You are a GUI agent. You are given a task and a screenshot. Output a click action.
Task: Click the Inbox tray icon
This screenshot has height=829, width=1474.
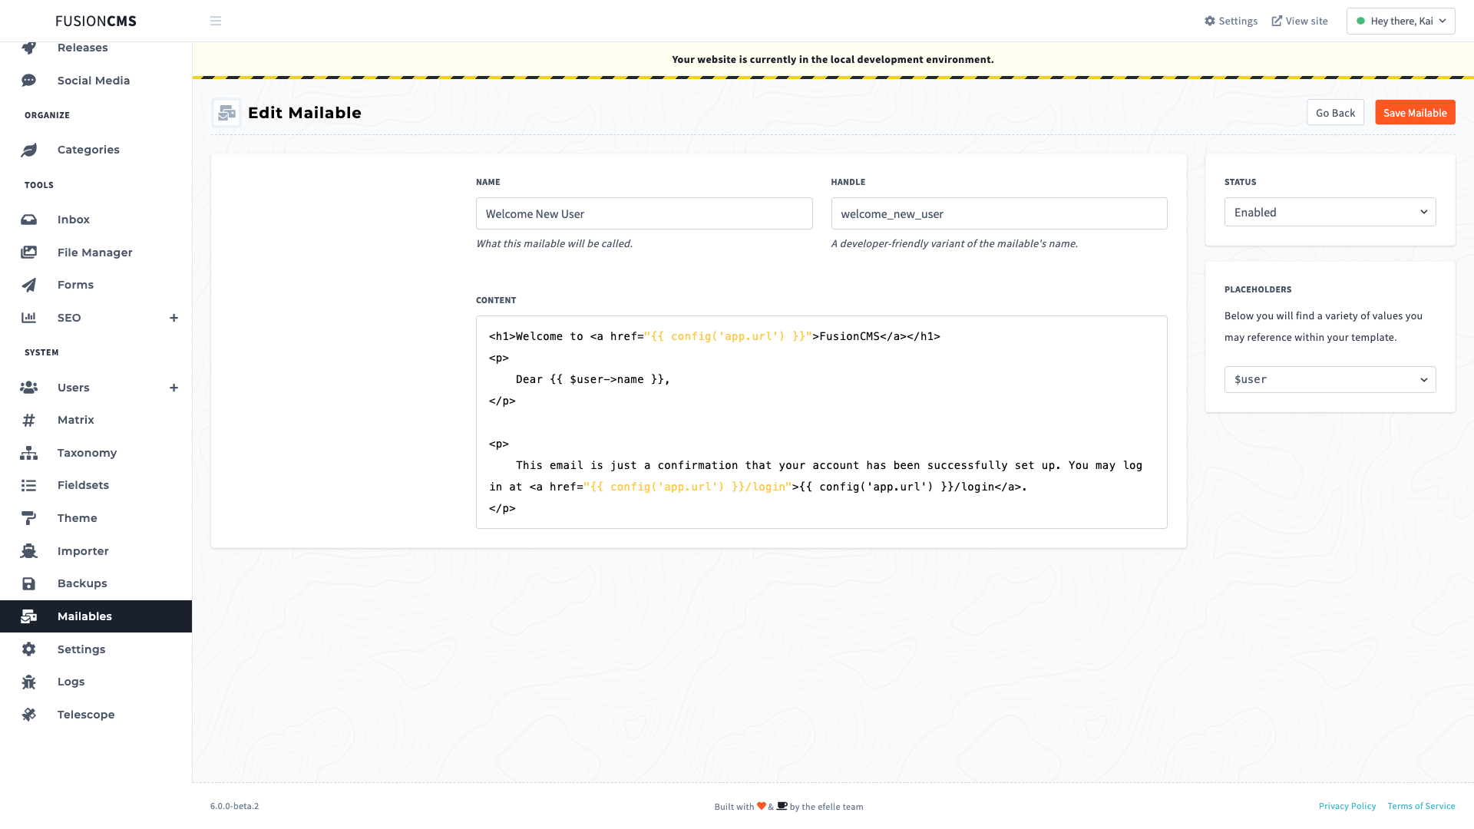(28, 220)
